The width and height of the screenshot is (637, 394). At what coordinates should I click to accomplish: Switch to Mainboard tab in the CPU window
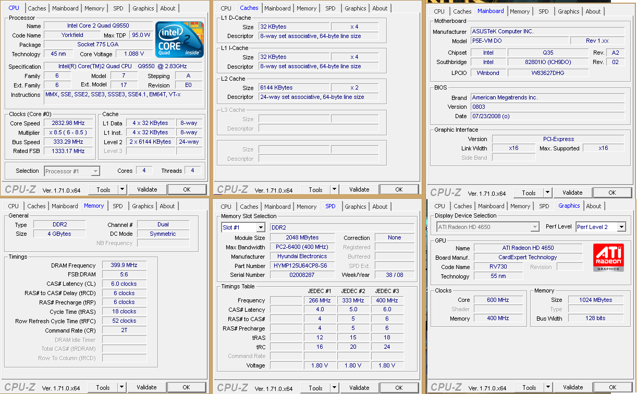[65, 8]
